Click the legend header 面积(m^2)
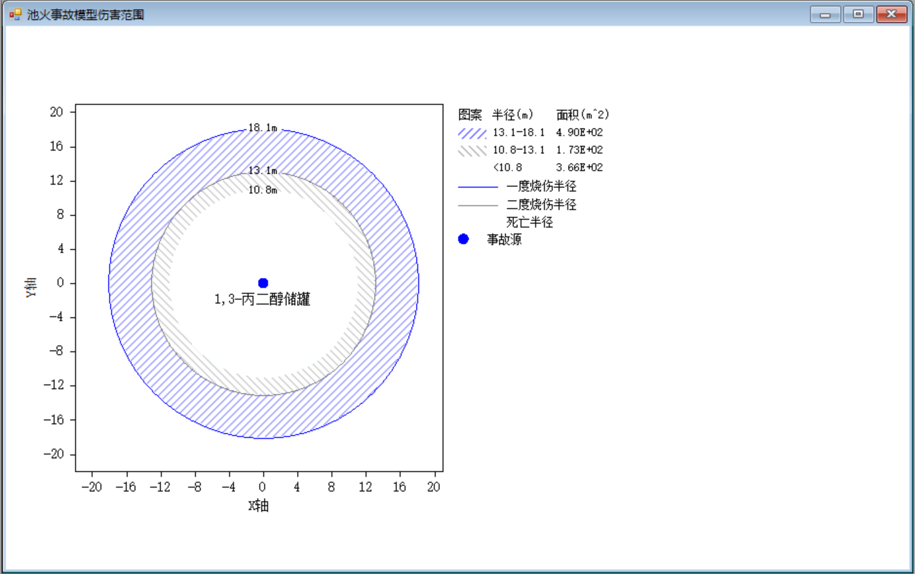 pyautogui.click(x=583, y=115)
